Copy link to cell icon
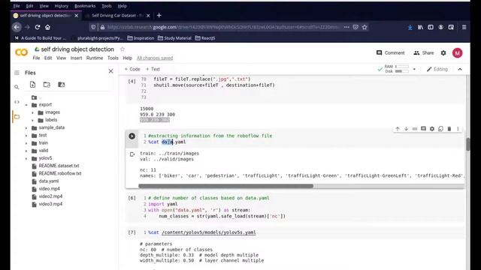This screenshot has width=481, height=270. (x=415, y=129)
